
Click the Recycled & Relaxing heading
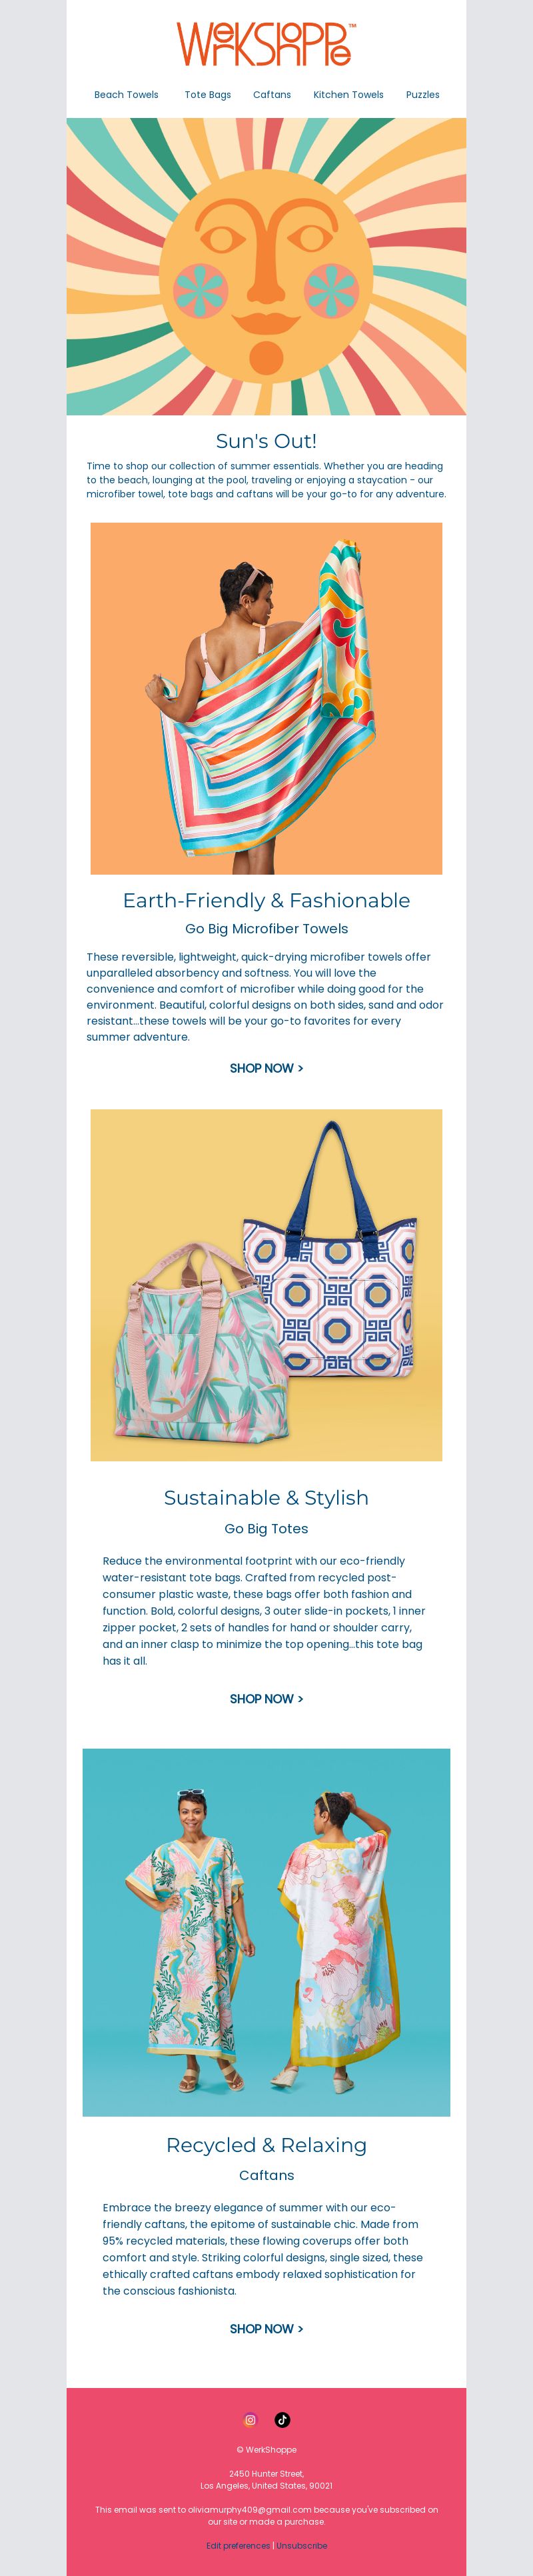pos(266,2145)
